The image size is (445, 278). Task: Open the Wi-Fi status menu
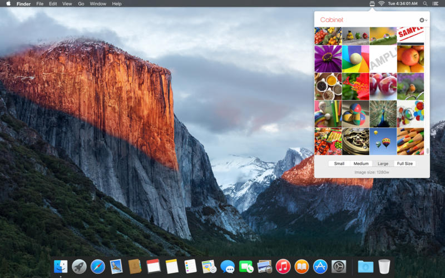tap(382, 4)
